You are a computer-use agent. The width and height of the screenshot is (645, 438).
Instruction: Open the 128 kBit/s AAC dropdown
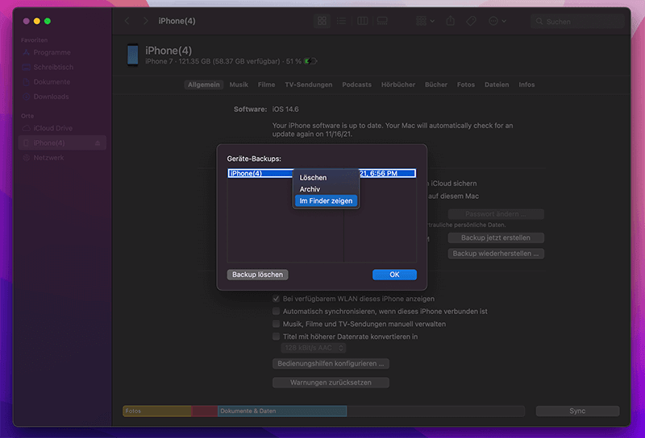(314, 348)
